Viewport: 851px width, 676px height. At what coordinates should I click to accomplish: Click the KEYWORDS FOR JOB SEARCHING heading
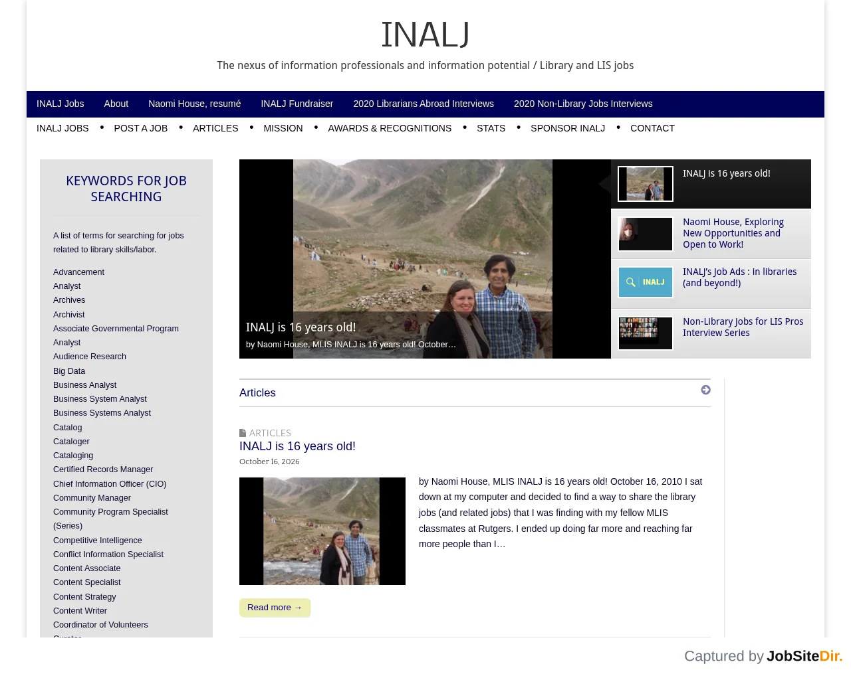tap(126, 189)
